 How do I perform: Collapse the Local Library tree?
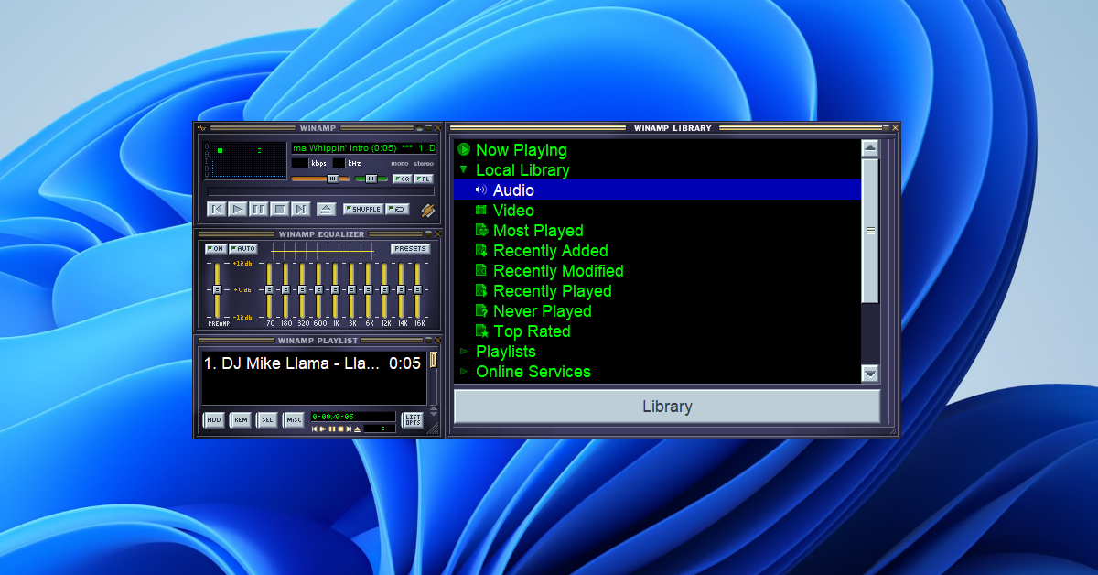464,170
